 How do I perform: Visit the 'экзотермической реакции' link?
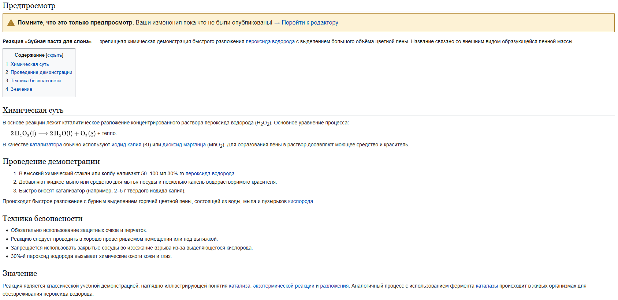tap(283, 286)
